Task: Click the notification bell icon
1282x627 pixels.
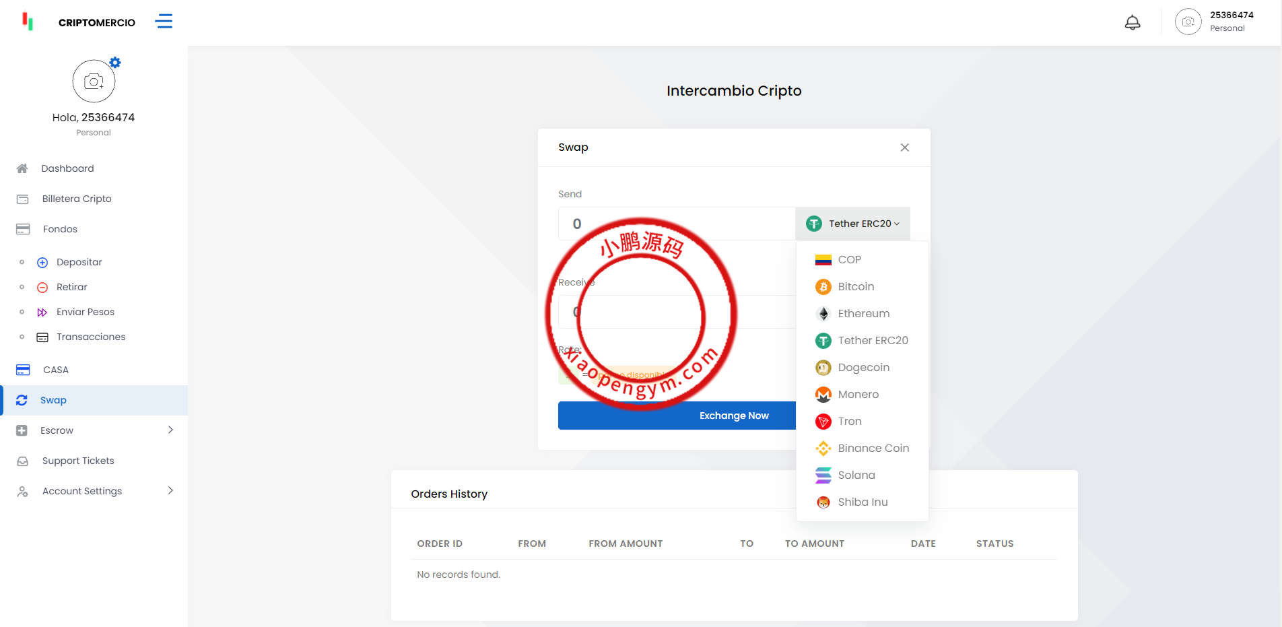Action: 1133,22
